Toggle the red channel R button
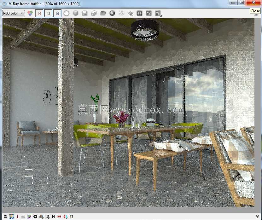This screenshot has height=220, width=262. (39, 13)
